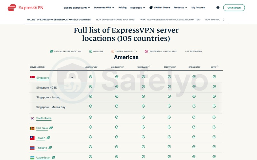Select How ExpressVPN Earns Your Trust tab
The height and width of the screenshot is (160, 257).
point(116,20)
